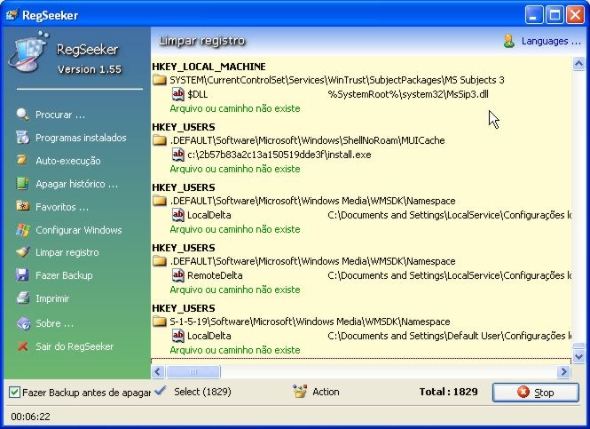Click the Imprimir printer icon
Screen dimensions: 590x429
tap(22, 298)
